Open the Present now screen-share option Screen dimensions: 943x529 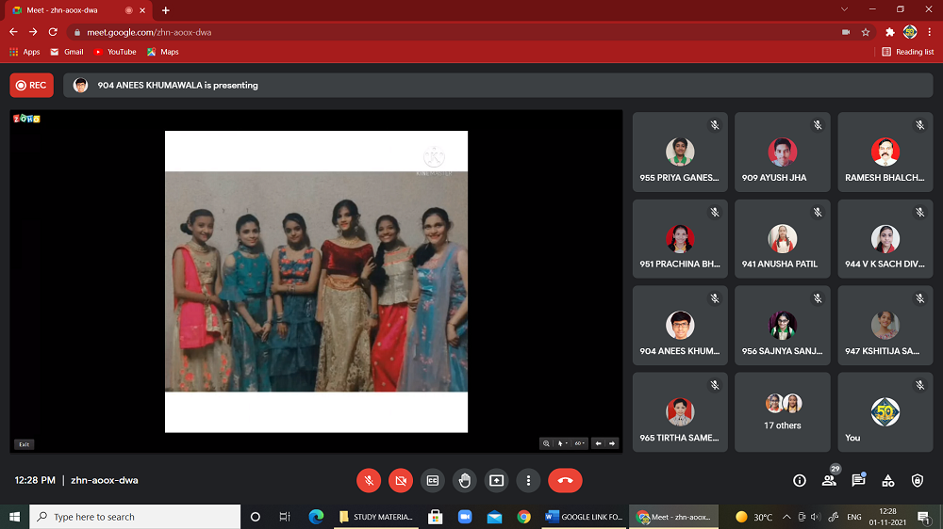point(496,480)
